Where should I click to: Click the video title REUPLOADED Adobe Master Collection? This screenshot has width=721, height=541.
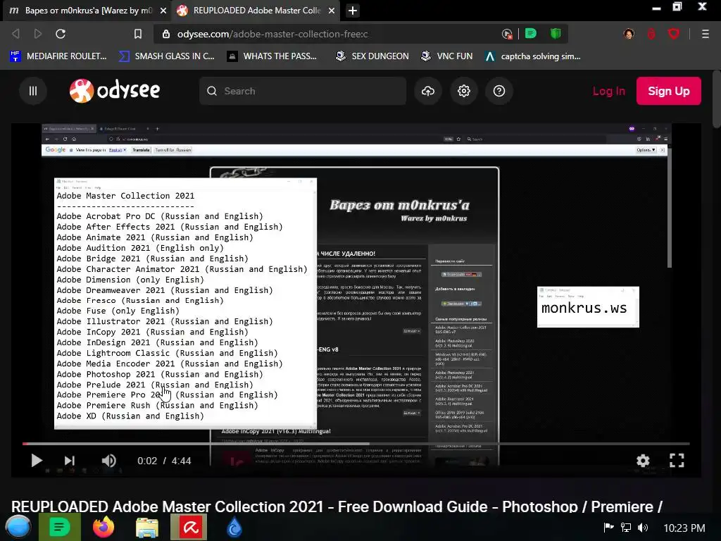[337, 506]
